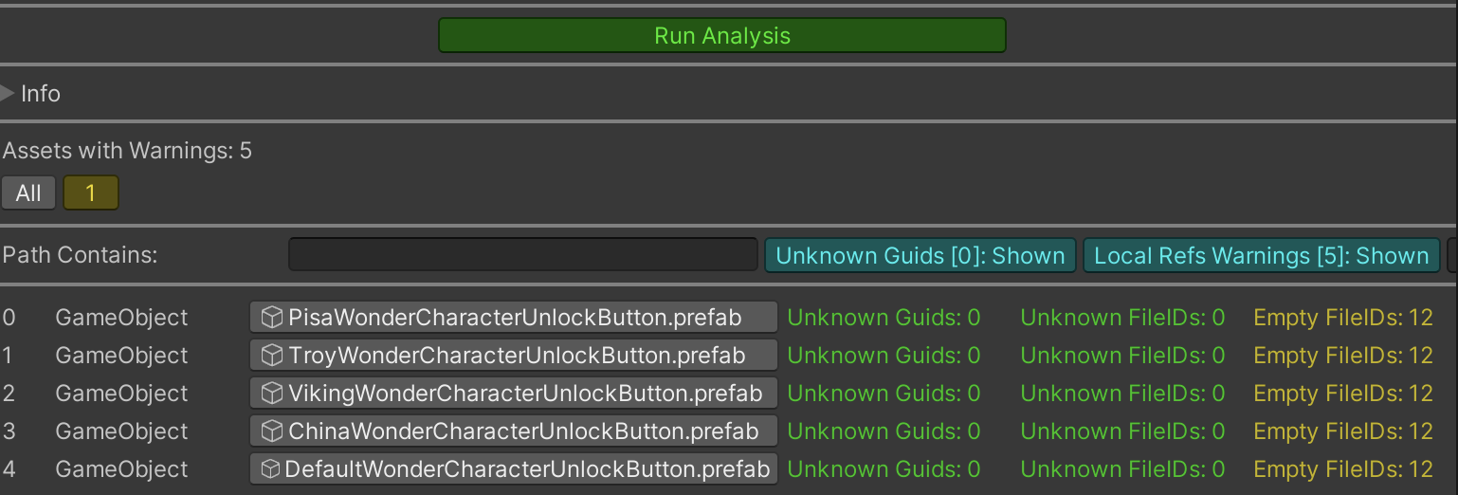Click prefab cube icon of VikingWonder row
The width and height of the screenshot is (1458, 495).
pos(272,394)
